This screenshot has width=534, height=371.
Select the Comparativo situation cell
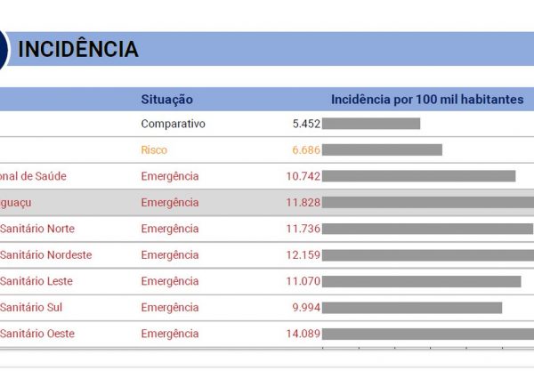(173, 124)
